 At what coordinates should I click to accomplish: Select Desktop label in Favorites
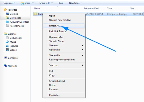(x=14, y=14)
